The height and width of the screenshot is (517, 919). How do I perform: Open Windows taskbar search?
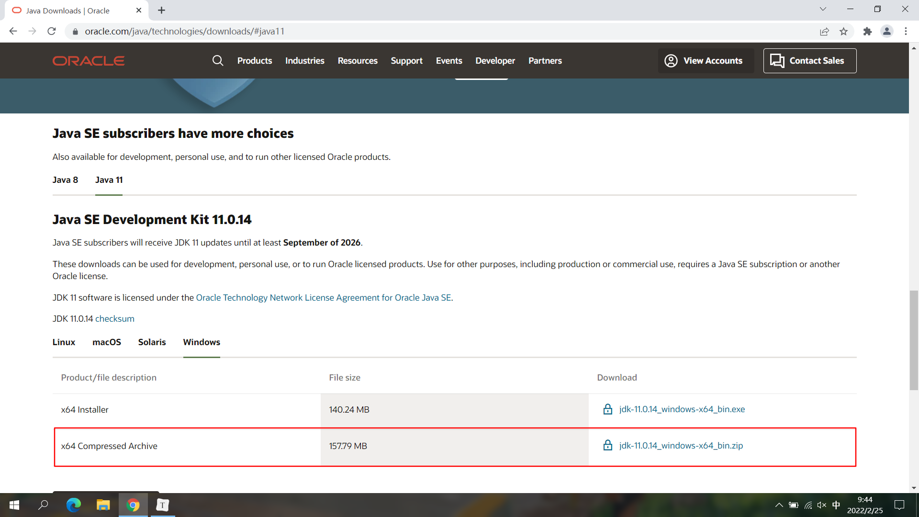43,505
